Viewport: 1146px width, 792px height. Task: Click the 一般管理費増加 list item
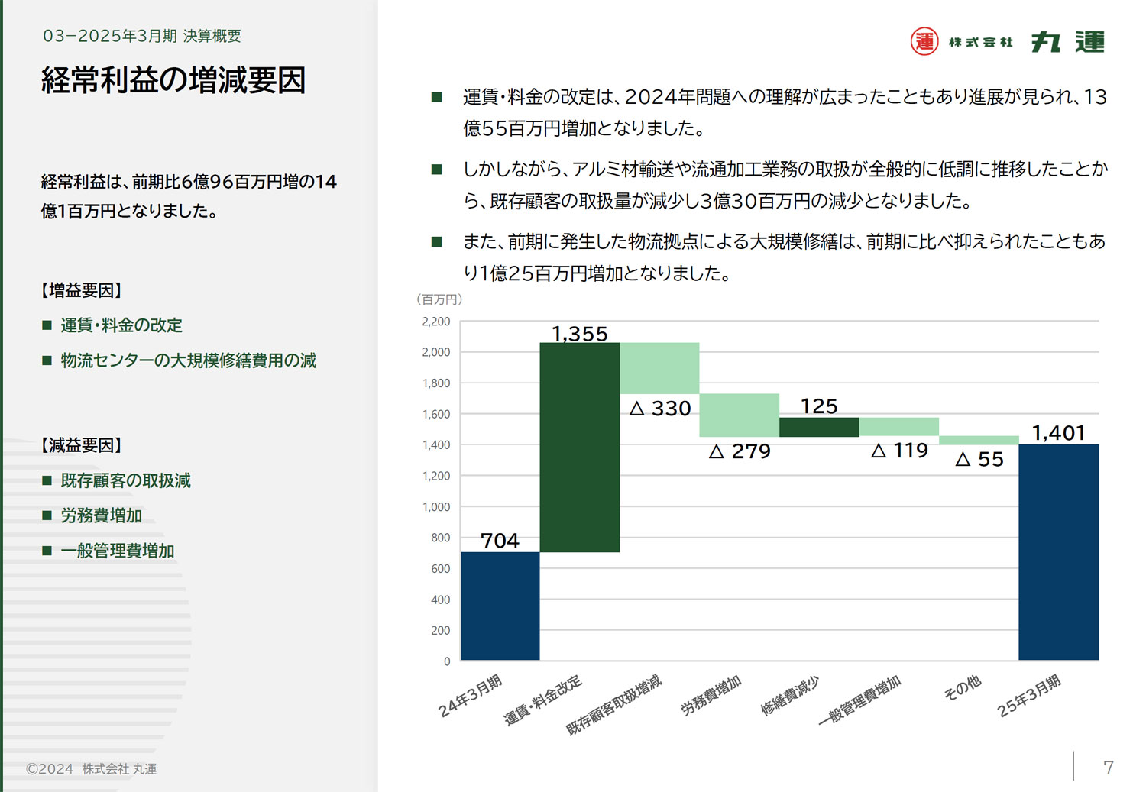(108, 551)
